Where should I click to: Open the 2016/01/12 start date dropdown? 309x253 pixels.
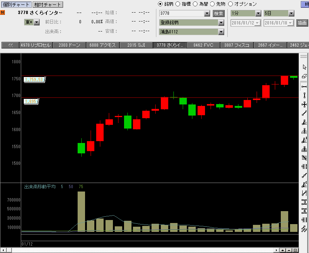pos(257,23)
